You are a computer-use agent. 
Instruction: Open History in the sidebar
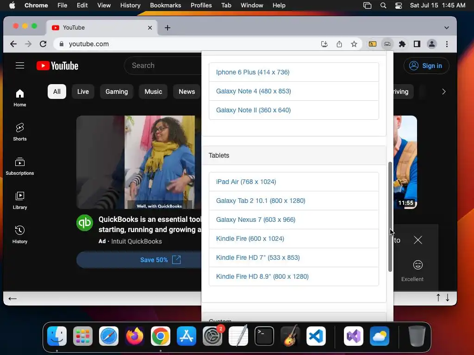(x=19, y=234)
